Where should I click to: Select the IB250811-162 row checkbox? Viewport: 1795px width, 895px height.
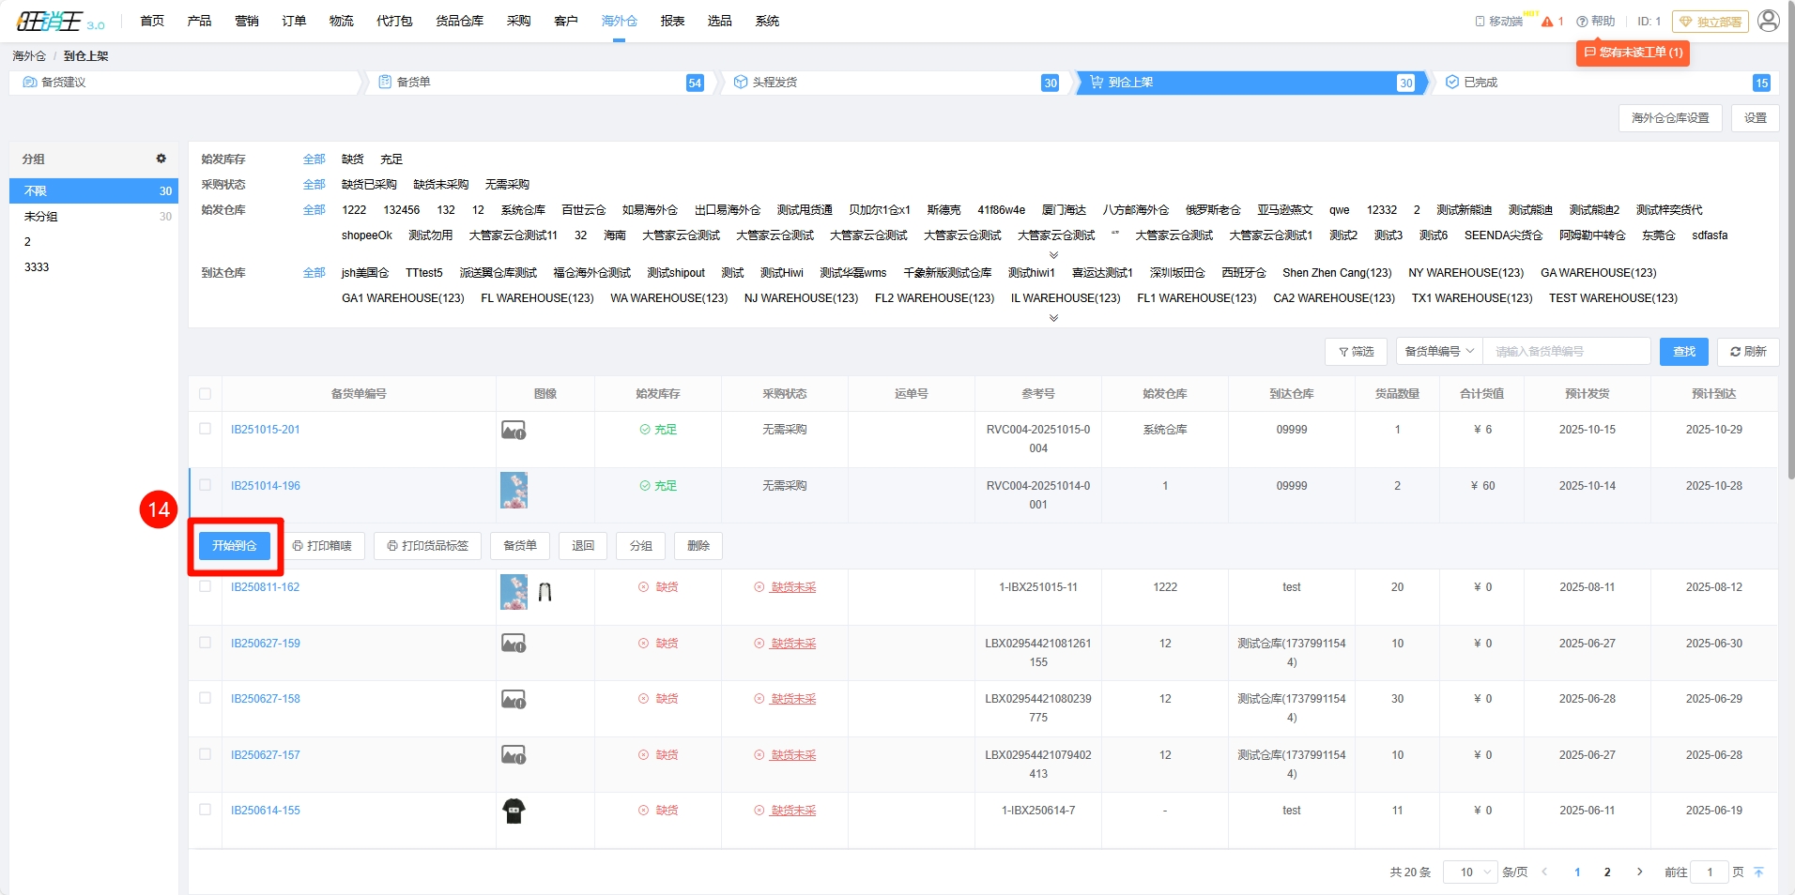(x=206, y=586)
